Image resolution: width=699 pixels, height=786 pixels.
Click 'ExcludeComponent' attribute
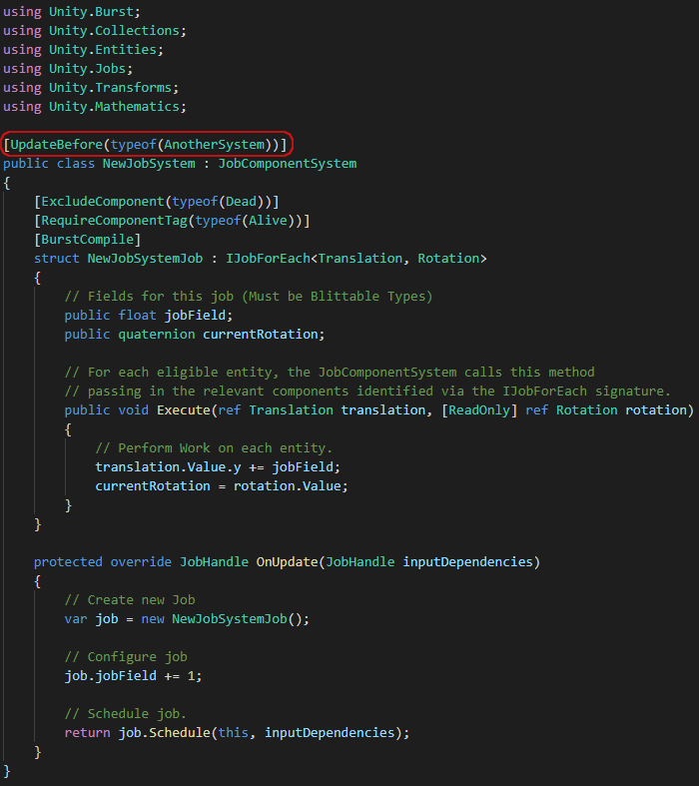103,202
